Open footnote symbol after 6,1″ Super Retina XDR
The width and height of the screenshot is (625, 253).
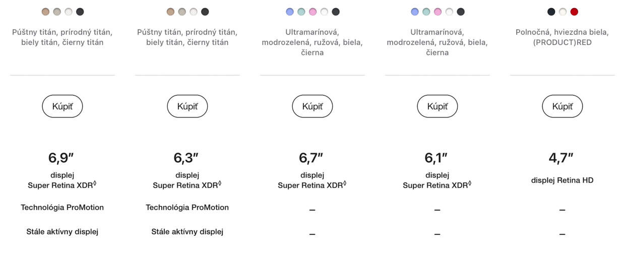coord(470,184)
